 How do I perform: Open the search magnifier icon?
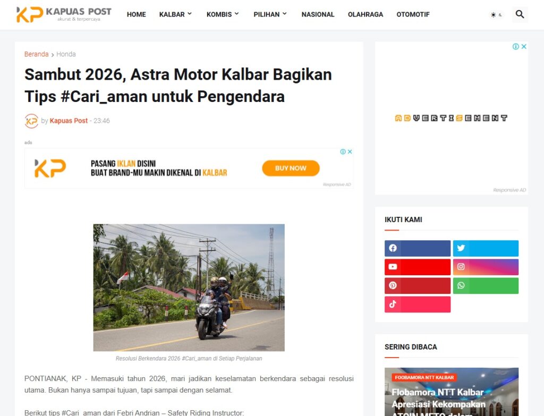coord(520,14)
